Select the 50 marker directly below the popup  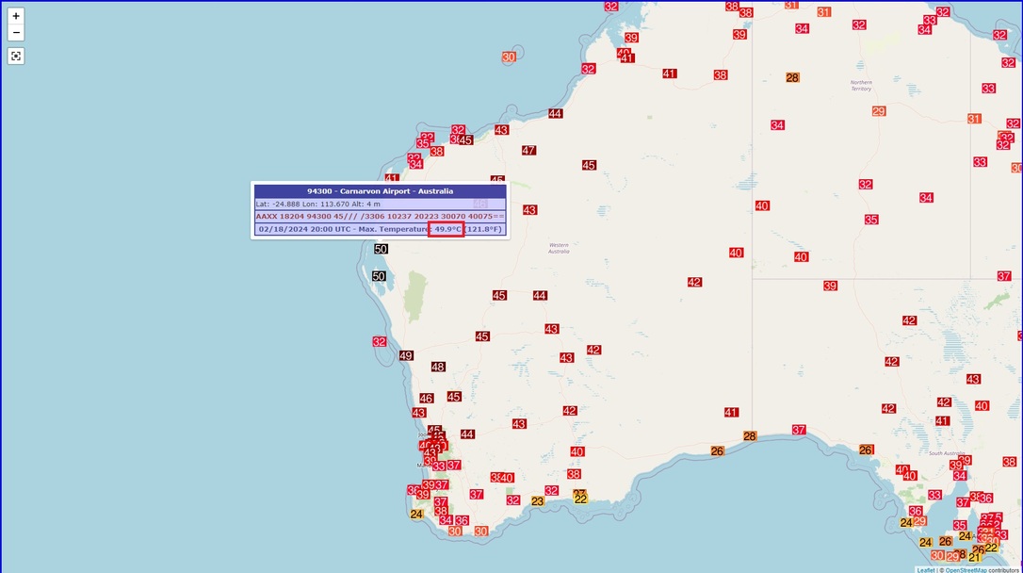tap(381, 249)
